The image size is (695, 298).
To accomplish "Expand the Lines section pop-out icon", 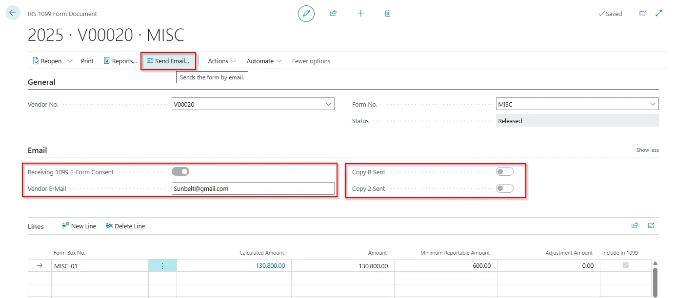I will click(x=651, y=225).
